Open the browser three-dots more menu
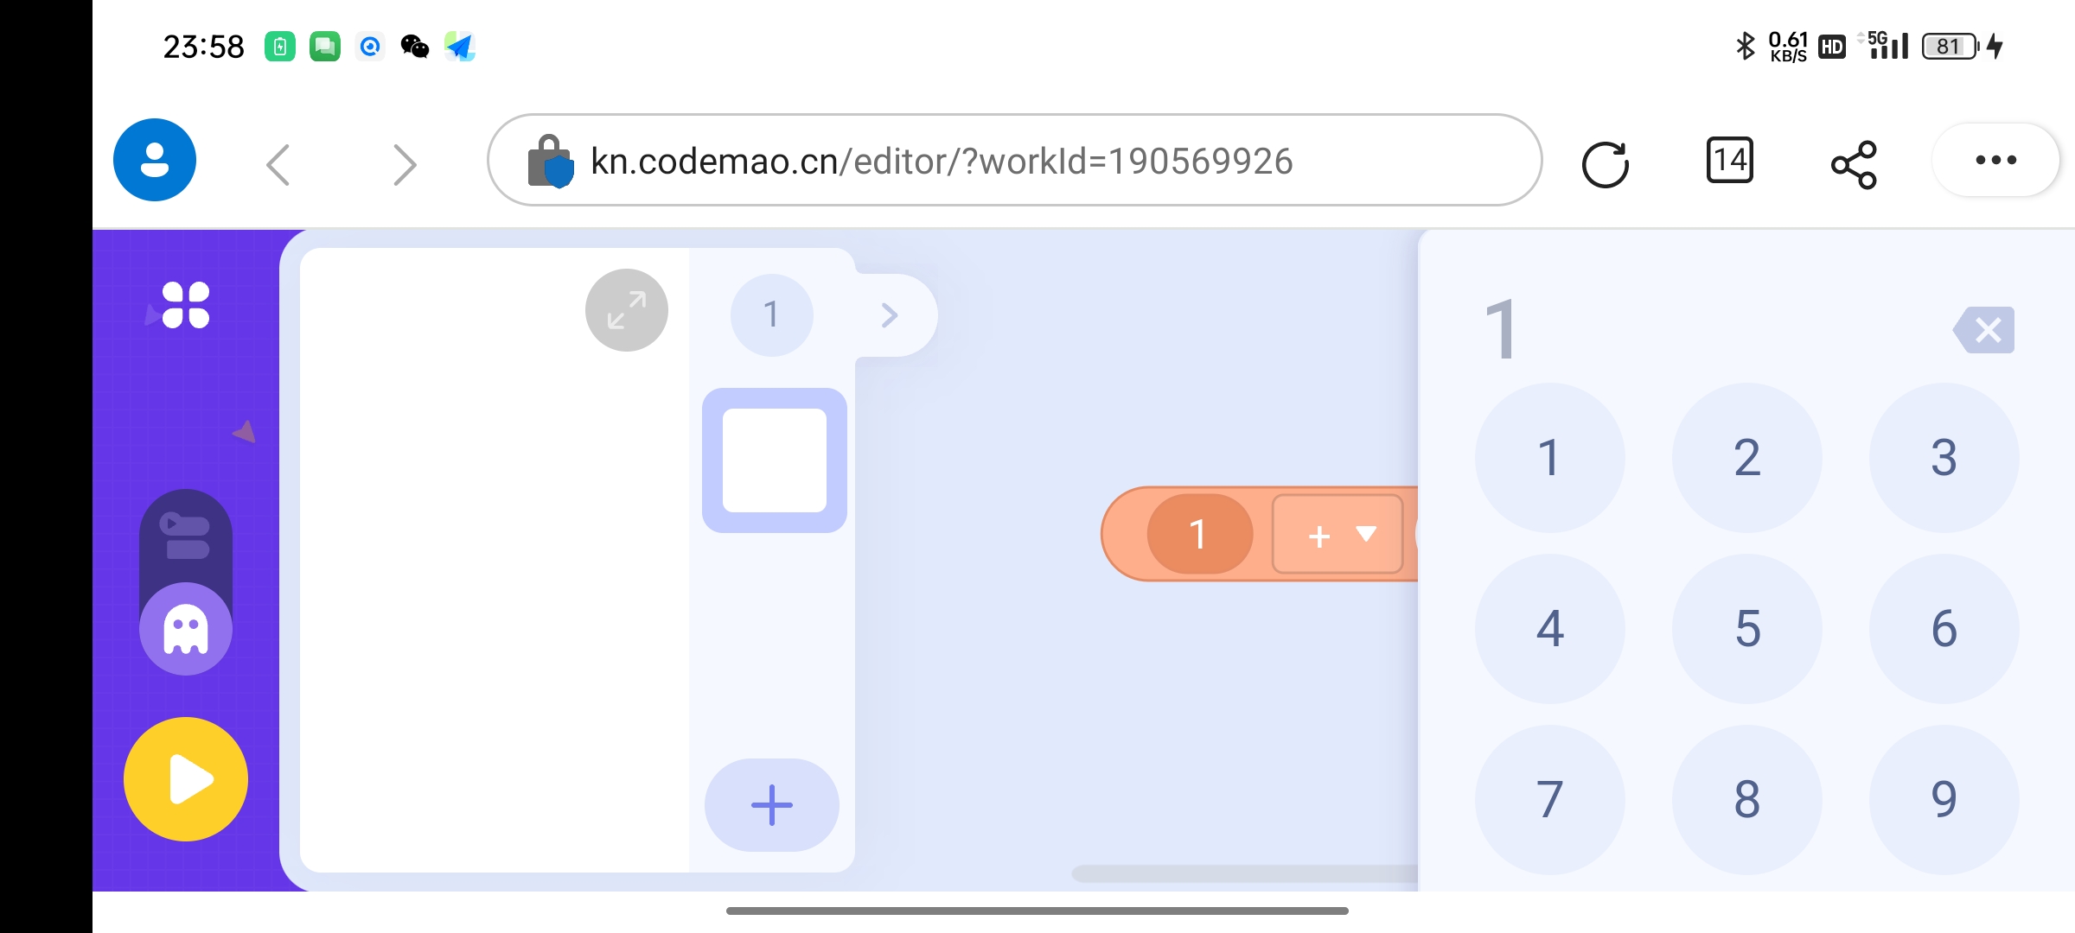 click(1996, 160)
